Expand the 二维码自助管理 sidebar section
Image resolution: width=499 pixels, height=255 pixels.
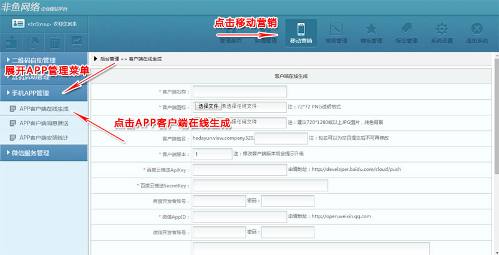click(x=38, y=60)
